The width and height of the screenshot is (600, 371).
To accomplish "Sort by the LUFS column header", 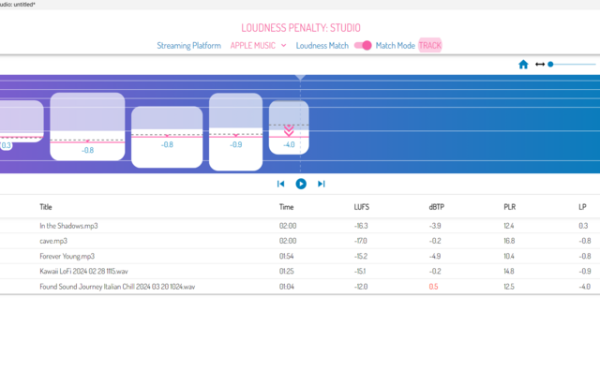I will 361,207.
